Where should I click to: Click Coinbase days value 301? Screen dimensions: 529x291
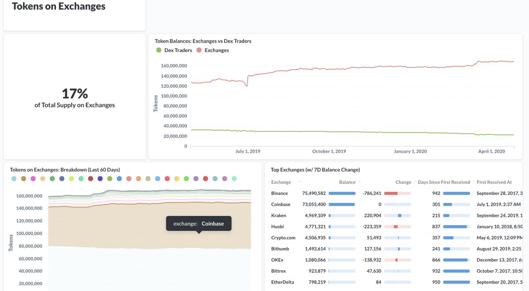436,204
